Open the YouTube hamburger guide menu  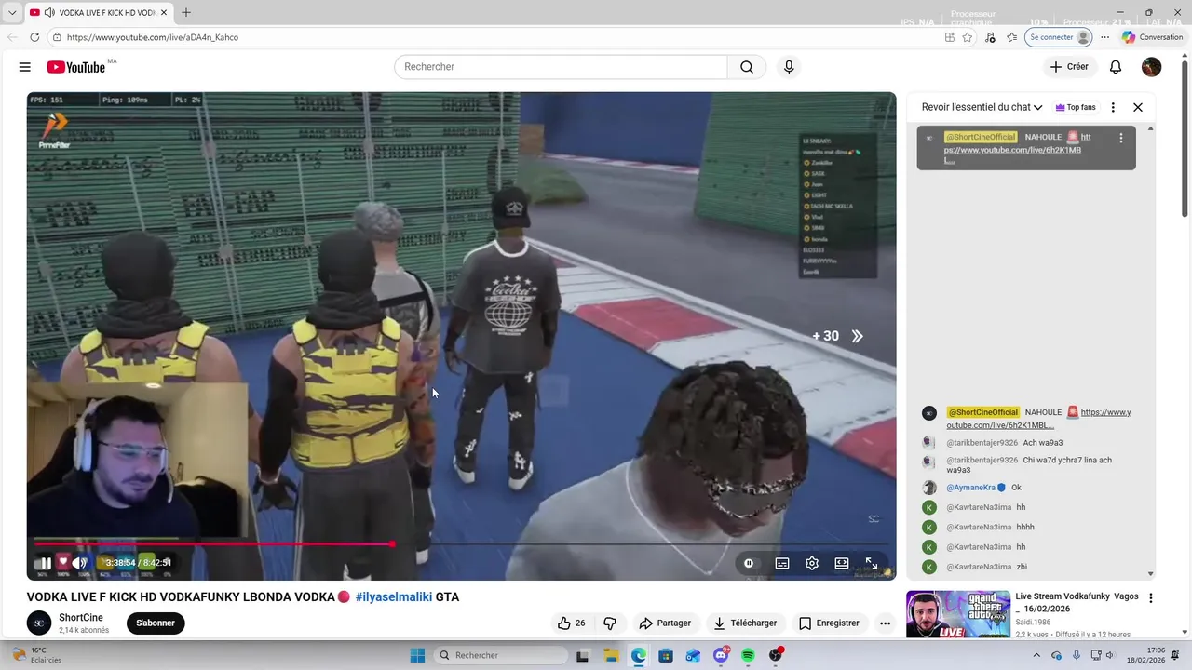pyautogui.click(x=25, y=67)
